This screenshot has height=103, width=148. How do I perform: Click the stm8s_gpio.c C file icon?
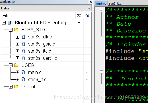(23, 44)
